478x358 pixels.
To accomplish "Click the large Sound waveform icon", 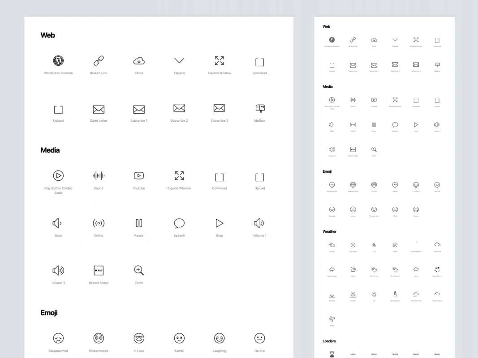I will [99, 176].
